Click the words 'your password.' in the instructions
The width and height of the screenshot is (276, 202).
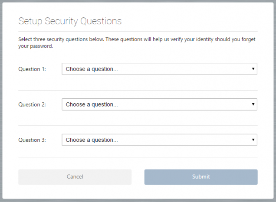click(x=36, y=46)
